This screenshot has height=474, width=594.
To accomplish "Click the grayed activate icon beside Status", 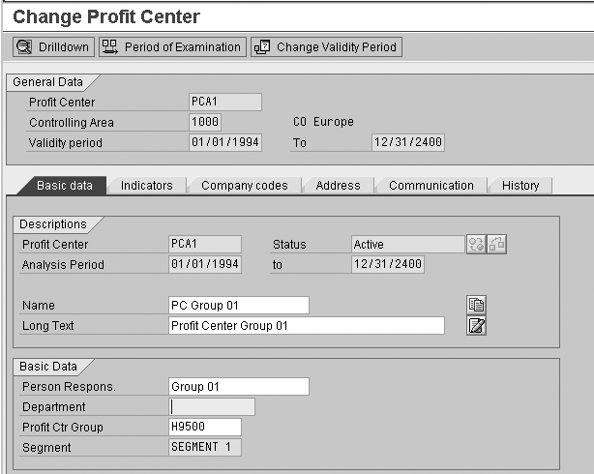I will coord(476,245).
